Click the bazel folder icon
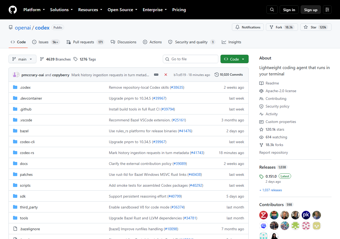340x239 pixels. [15, 131]
